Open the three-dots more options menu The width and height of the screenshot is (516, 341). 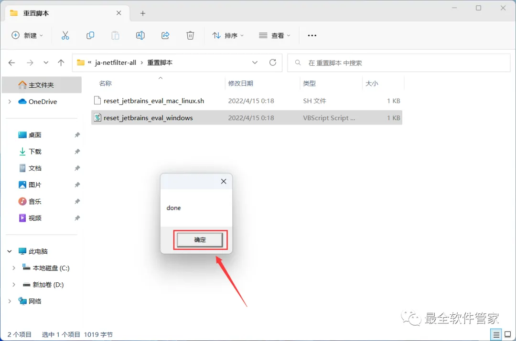coord(312,35)
